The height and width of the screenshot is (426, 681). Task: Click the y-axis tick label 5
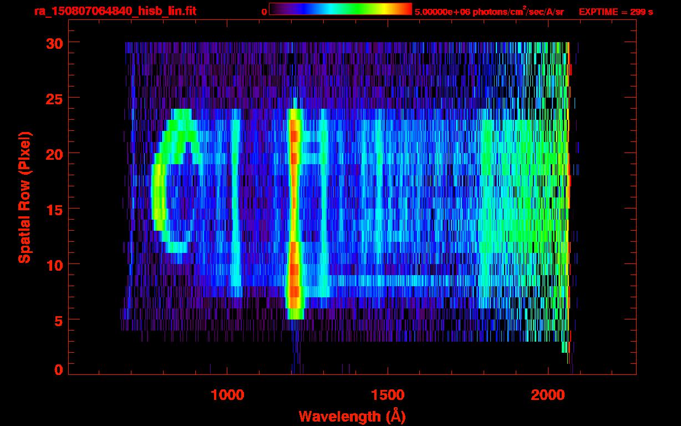59,320
